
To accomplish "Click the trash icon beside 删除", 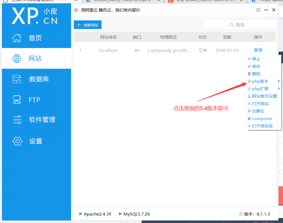I will click(x=249, y=74).
